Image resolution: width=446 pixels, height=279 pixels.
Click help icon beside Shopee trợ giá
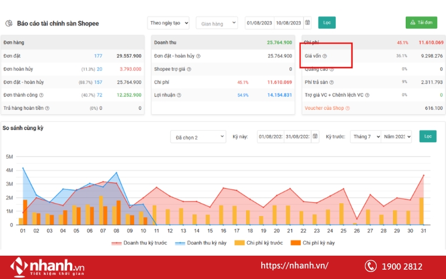point(189,69)
